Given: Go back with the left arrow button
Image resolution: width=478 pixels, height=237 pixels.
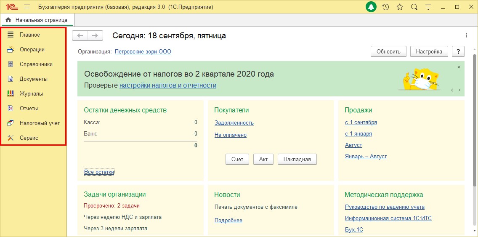Looking at the screenshot, I should (x=80, y=35).
